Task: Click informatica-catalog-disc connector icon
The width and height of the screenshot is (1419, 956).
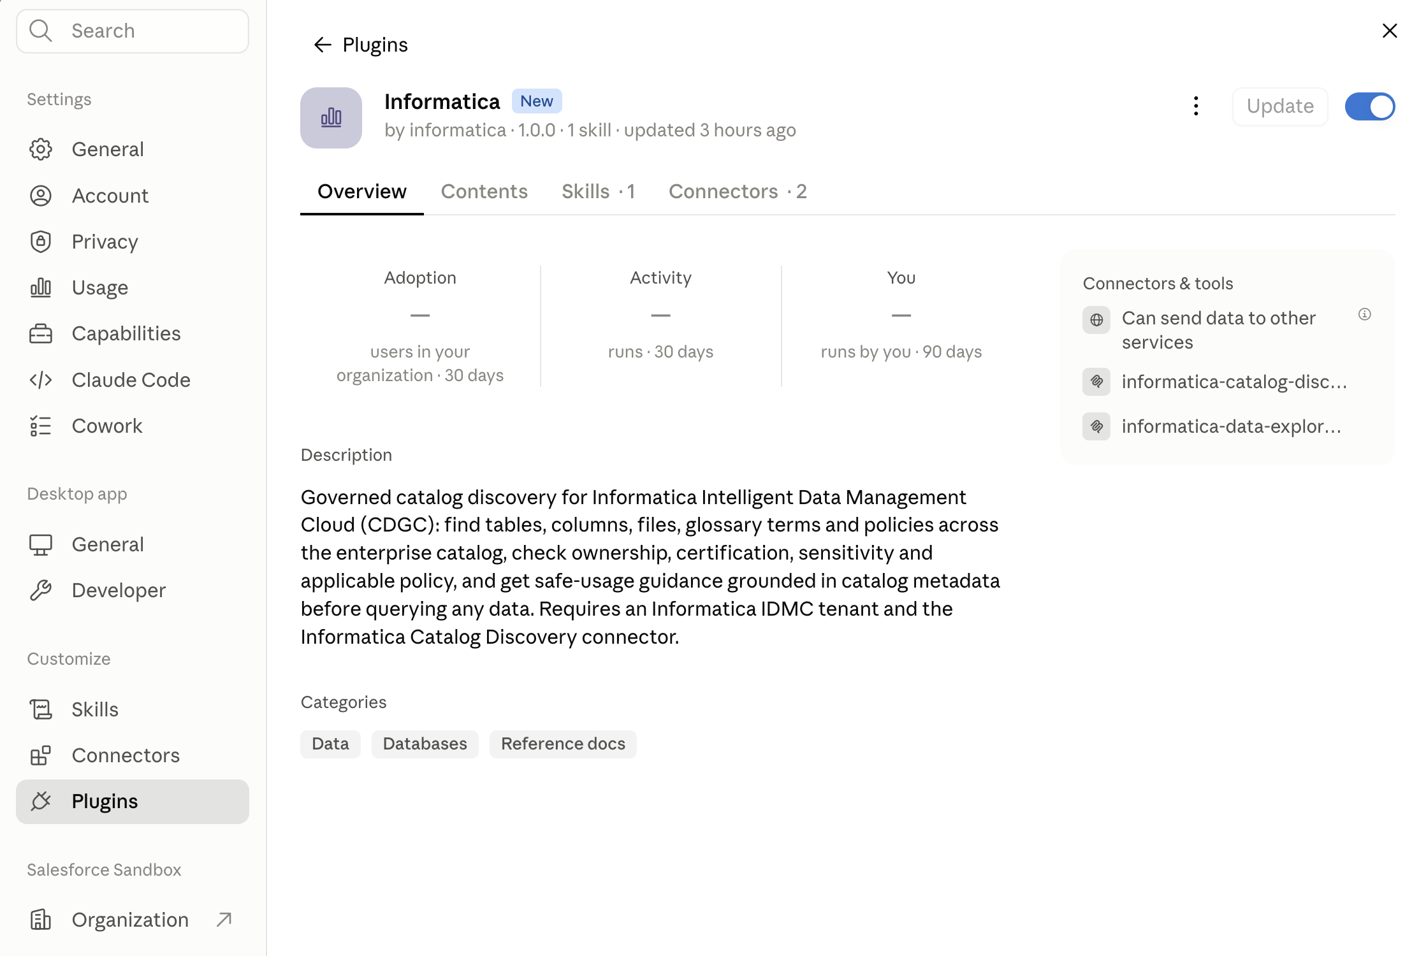Action: (x=1096, y=382)
